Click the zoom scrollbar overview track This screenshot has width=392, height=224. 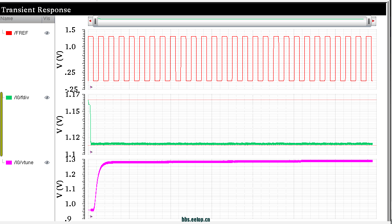(x=232, y=21)
